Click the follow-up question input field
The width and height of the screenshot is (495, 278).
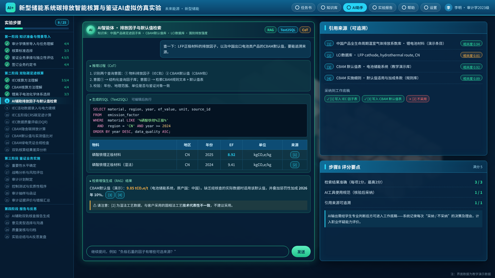click(x=188, y=252)
